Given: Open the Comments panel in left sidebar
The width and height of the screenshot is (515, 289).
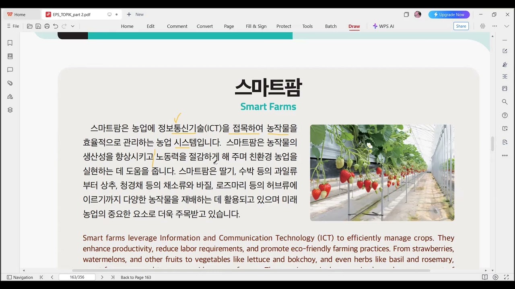Looking at the screenshot, I should pyautogui.click(x=10, y=70).
